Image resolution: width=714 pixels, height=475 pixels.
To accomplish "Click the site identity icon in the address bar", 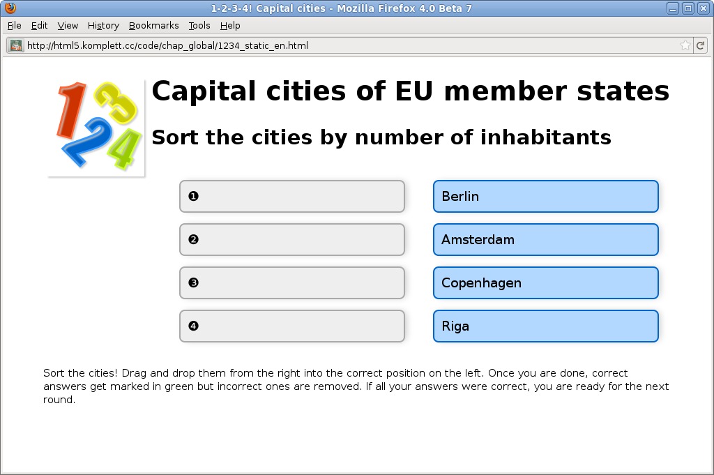I will (x=16, y=45).
